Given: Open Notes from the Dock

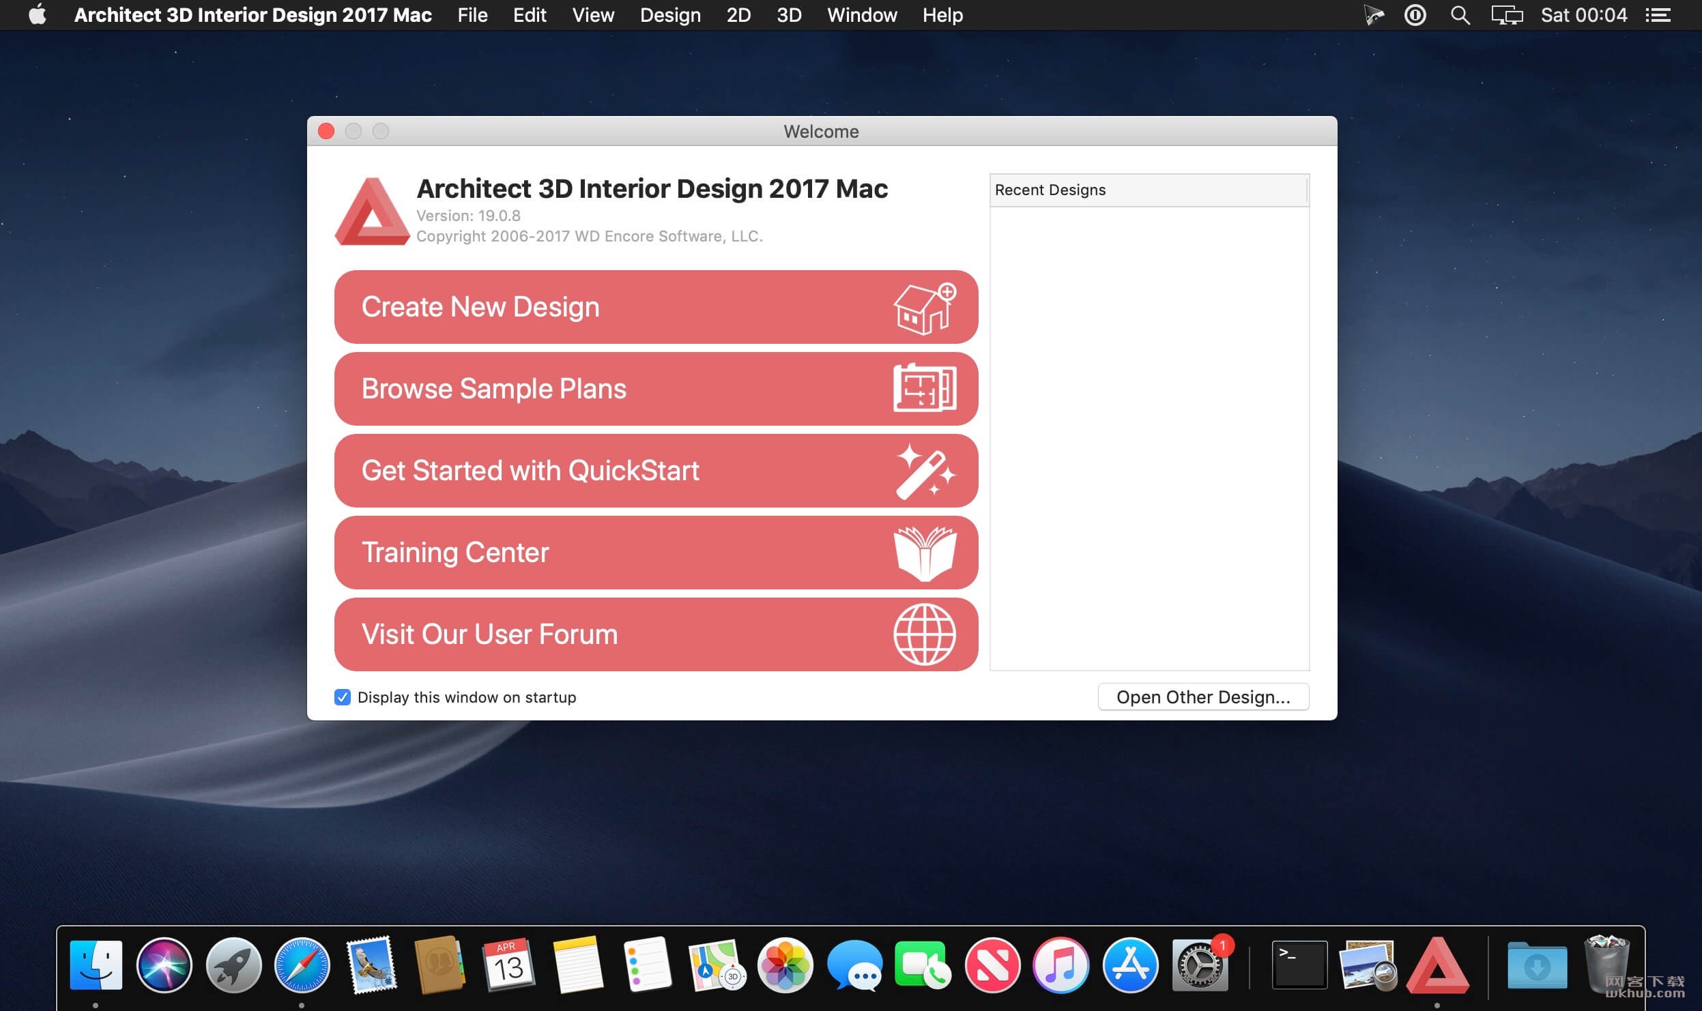Looking at the screenshot, I should (x=578, y=965).
